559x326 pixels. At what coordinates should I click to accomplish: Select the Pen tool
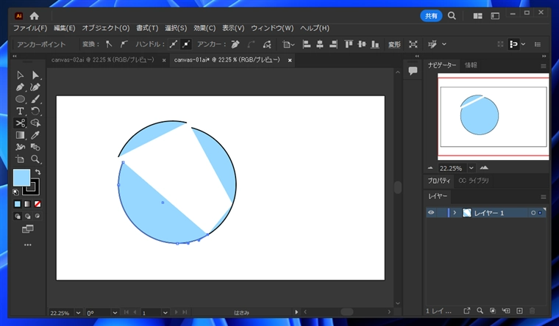[x=20, y=87]
